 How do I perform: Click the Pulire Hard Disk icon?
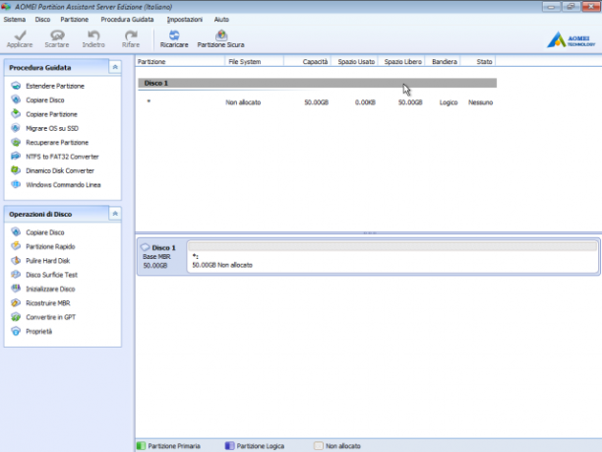pyautogui.click(x=16, y=261)
